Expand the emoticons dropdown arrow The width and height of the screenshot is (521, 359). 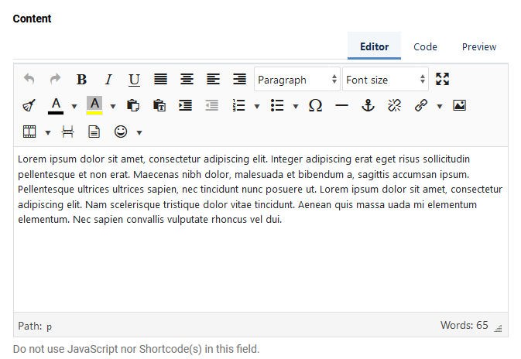(x=139, y=132)
